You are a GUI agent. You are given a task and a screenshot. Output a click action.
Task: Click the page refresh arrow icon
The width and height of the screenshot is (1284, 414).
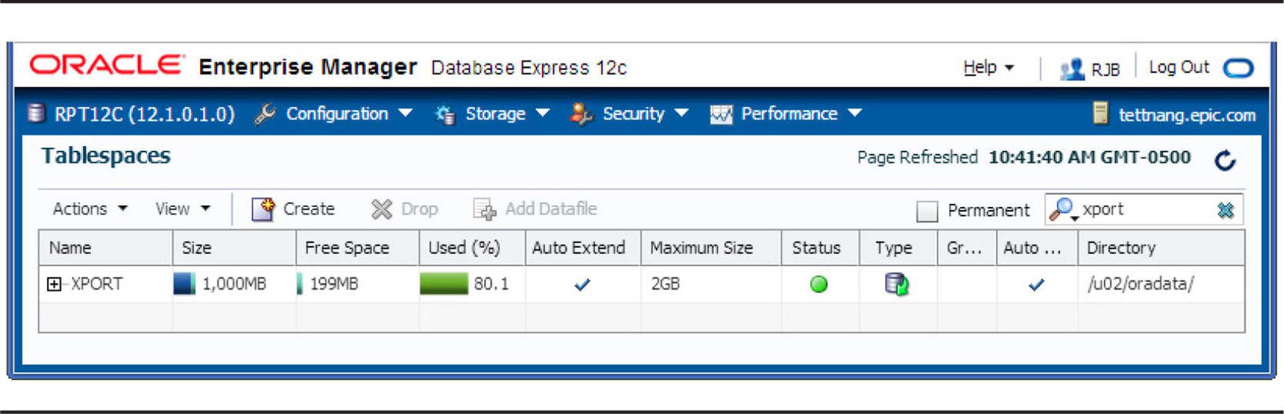[x=1225, y=160]
